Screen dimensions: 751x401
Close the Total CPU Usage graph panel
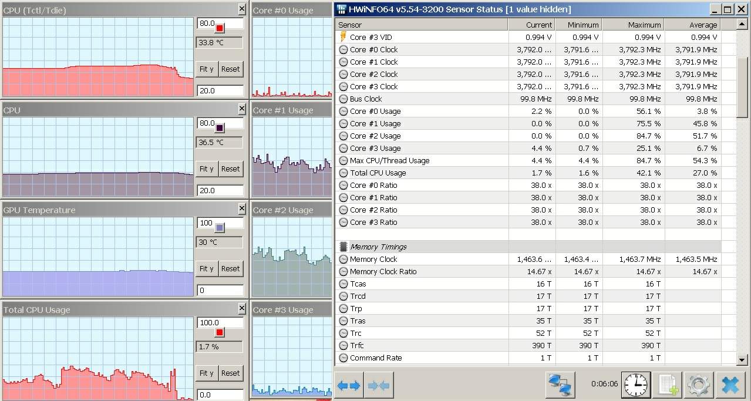[x=242, y=309]
